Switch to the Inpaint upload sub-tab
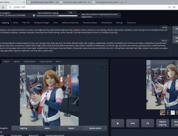This screenshot has width=178, height=136. point(45,62)
